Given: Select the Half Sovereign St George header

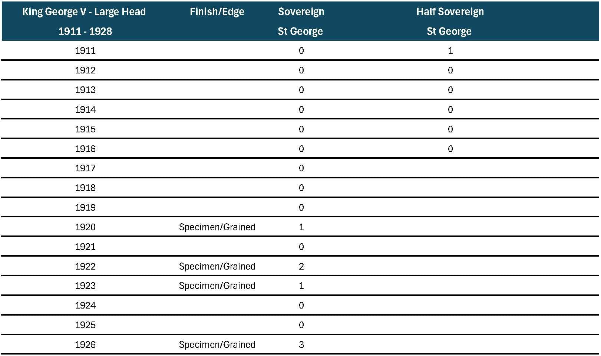Looking at the screenshot, I should coord(450,21).
